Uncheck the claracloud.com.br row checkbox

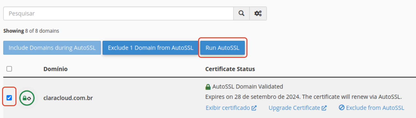(9, 98)
